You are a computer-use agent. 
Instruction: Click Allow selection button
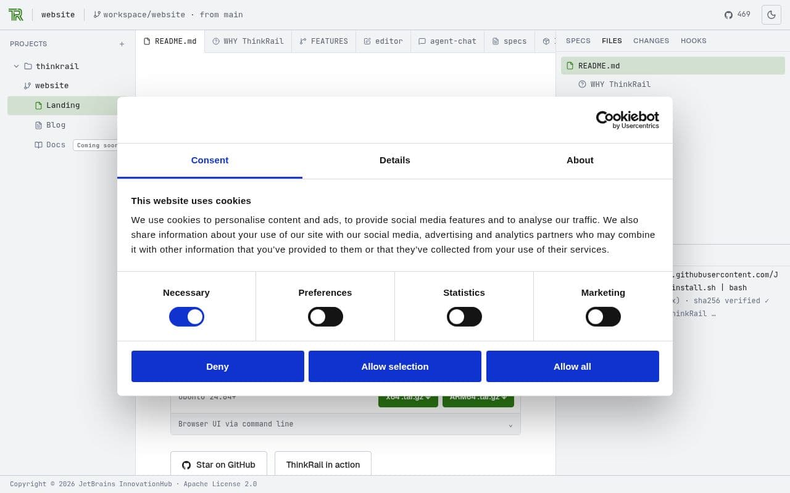pos(395,366)
